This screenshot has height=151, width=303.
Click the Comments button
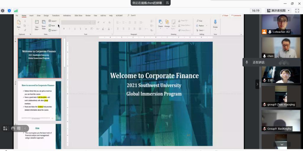(236, 15)
